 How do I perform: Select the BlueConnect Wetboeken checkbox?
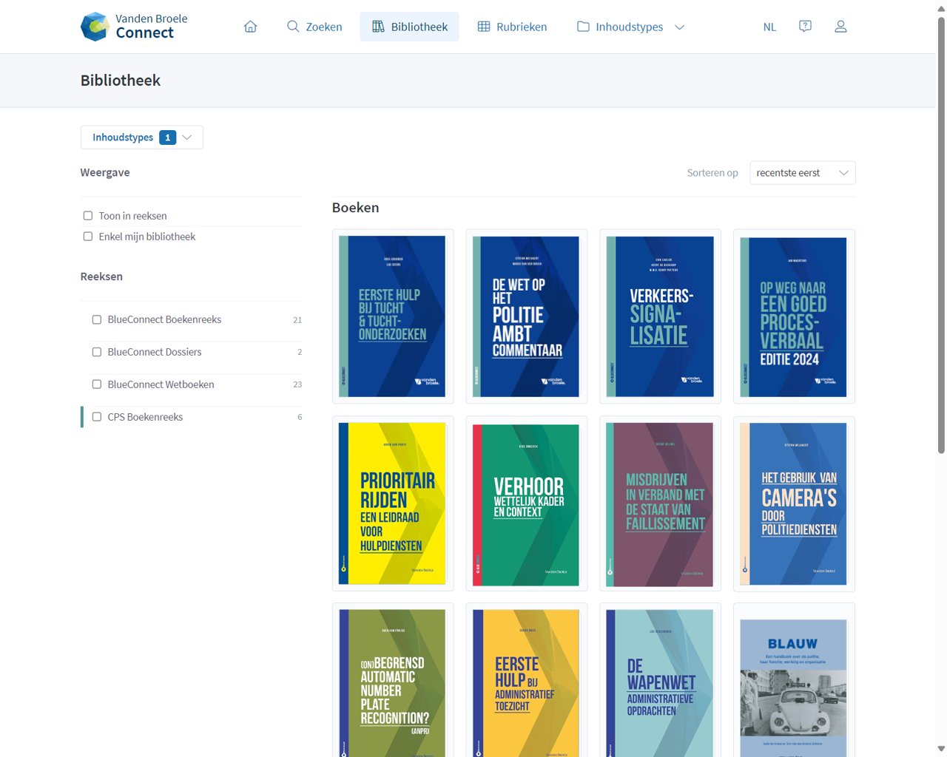(x=97, y=384)
